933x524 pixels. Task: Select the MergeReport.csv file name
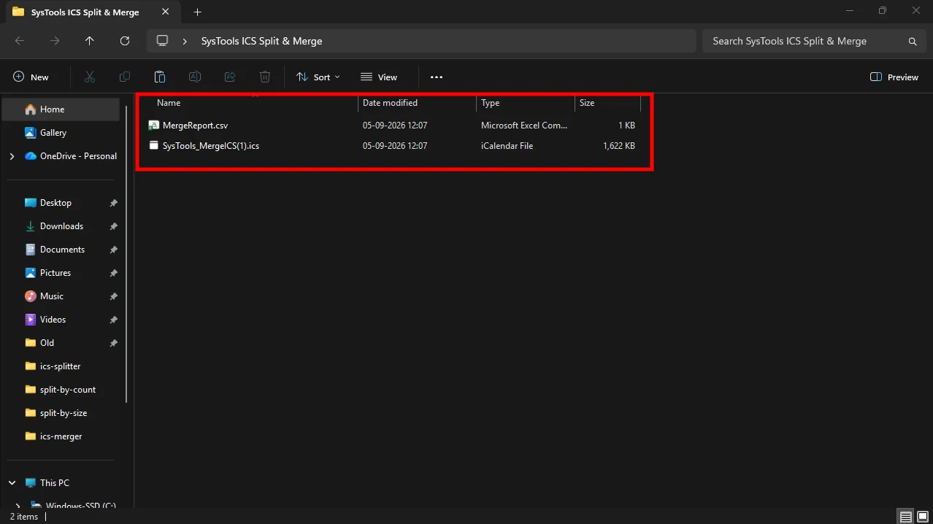tap(195, 126)
